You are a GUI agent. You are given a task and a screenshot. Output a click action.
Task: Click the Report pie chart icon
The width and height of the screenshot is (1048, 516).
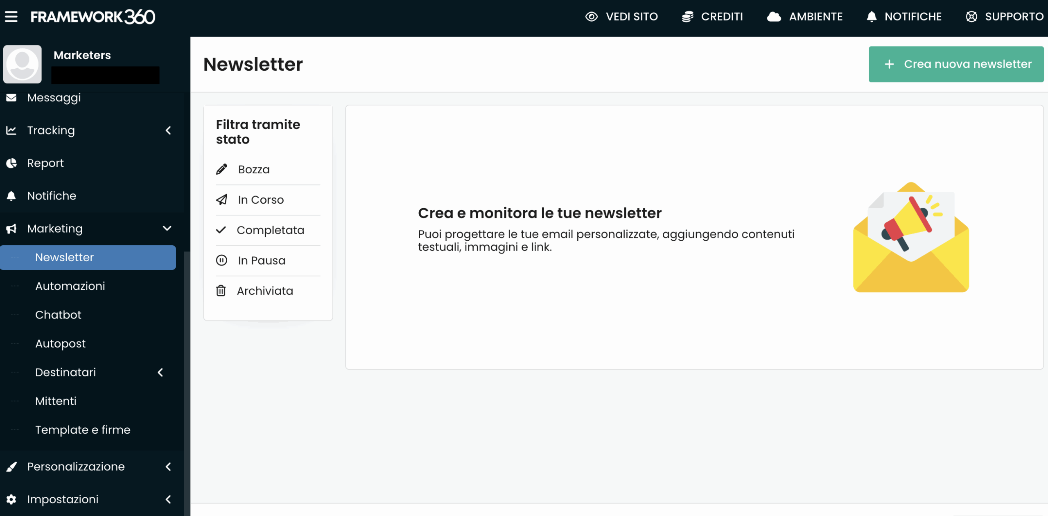pyautogui.click(x=11, y=163)
